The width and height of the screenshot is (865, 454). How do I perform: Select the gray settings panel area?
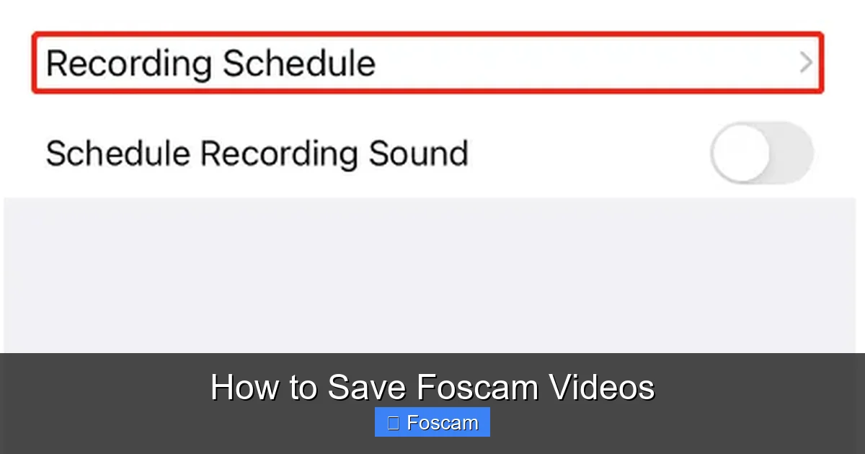click(x=432, y=274)
